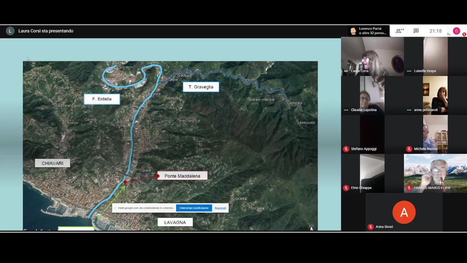Click muted mic icon beside Michele Nannei
The image size is (467, 263).
click(x=409, y=149)
